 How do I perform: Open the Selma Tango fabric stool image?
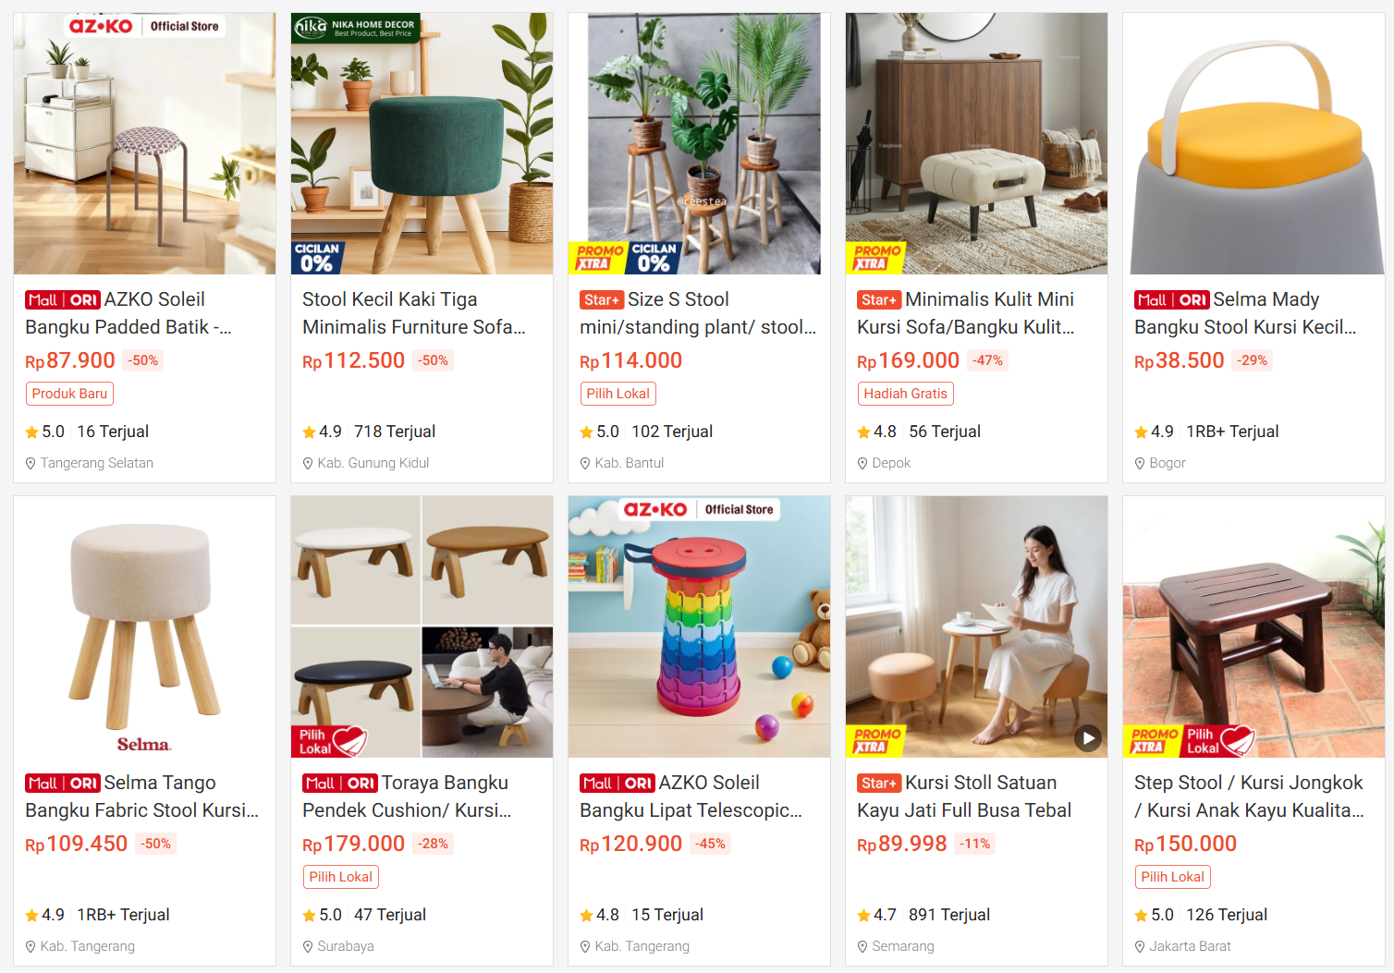144,627
